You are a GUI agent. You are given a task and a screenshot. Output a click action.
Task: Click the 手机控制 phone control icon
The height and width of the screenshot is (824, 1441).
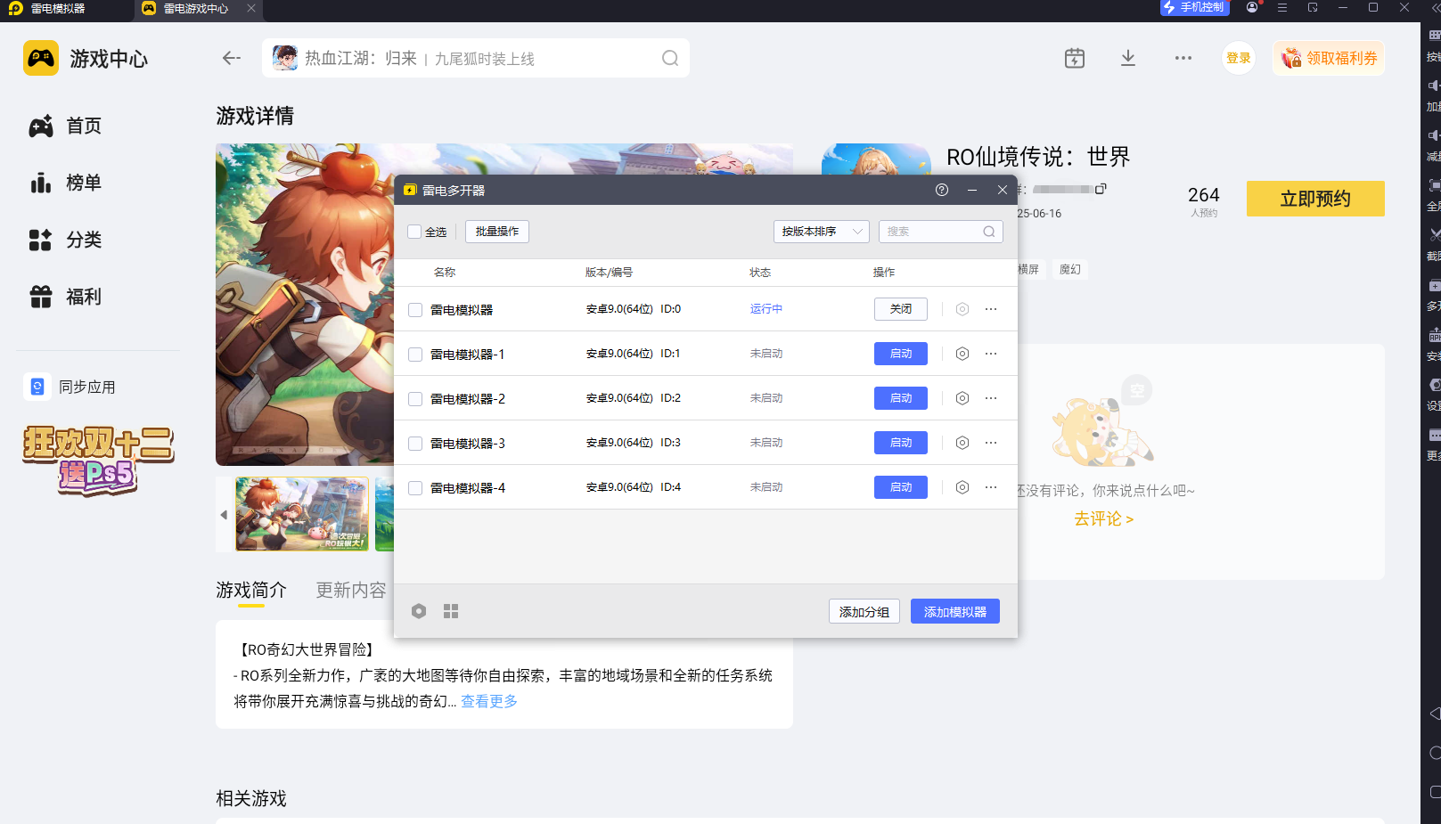(1194, 8)
